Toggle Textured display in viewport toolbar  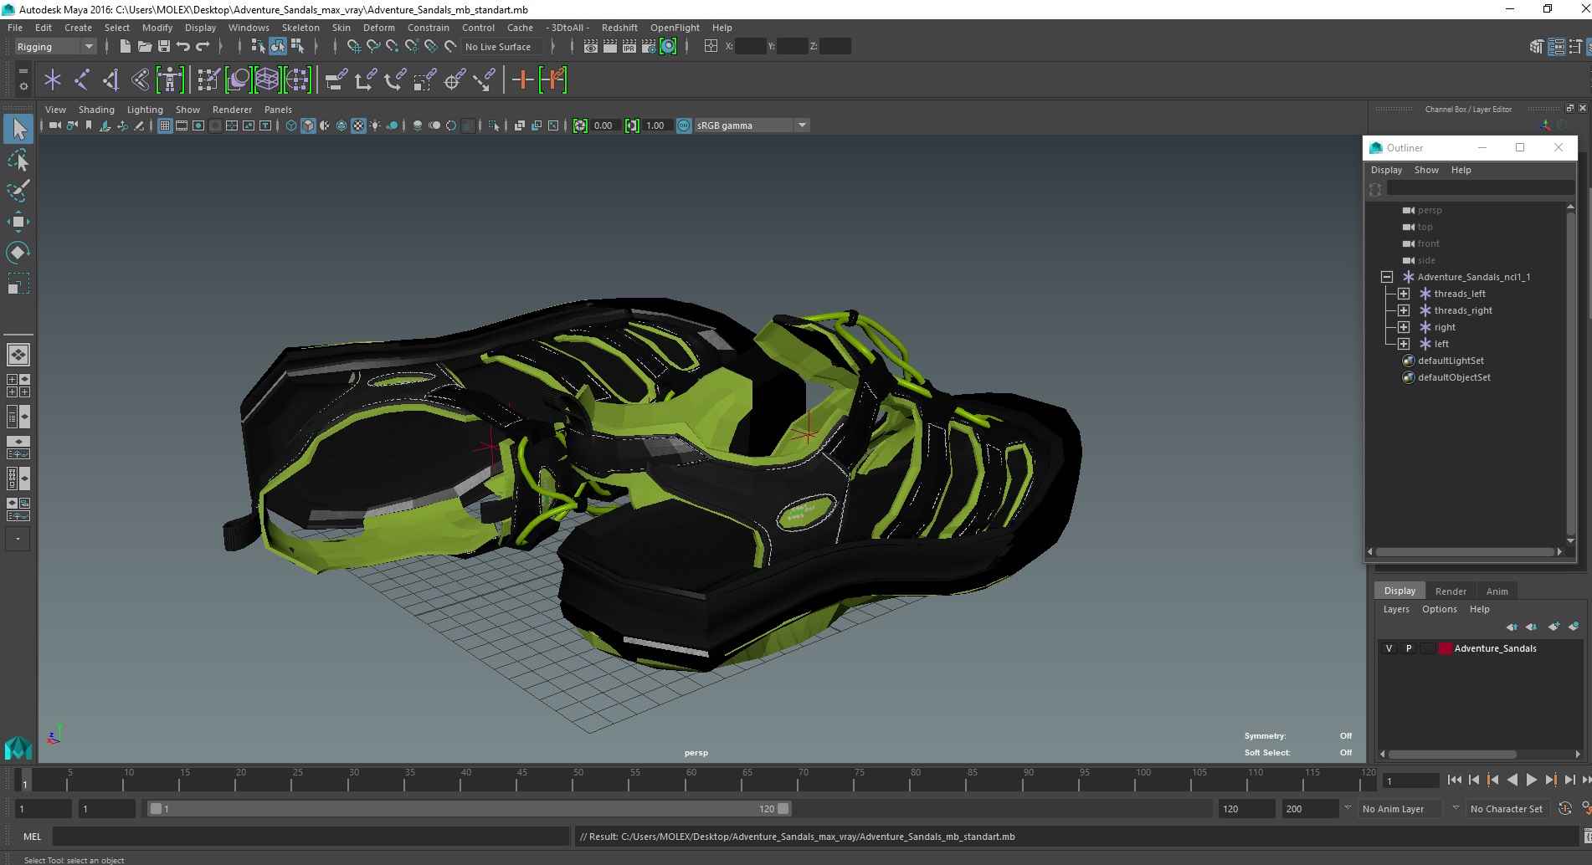[x=358, y=125]
